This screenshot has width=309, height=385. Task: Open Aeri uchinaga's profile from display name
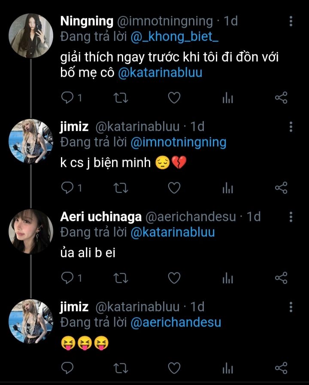[101, 217]
